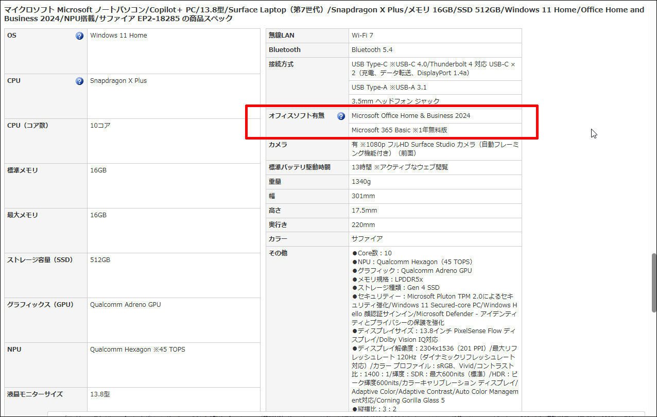Click the その他 row label

click(278, 253)
